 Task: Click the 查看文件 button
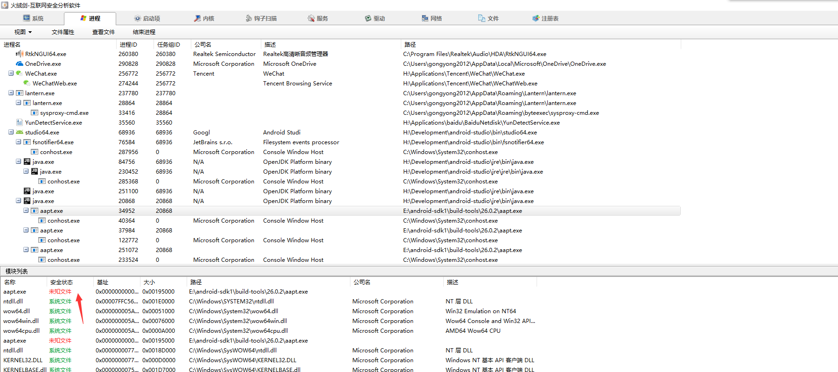[104, 32]
